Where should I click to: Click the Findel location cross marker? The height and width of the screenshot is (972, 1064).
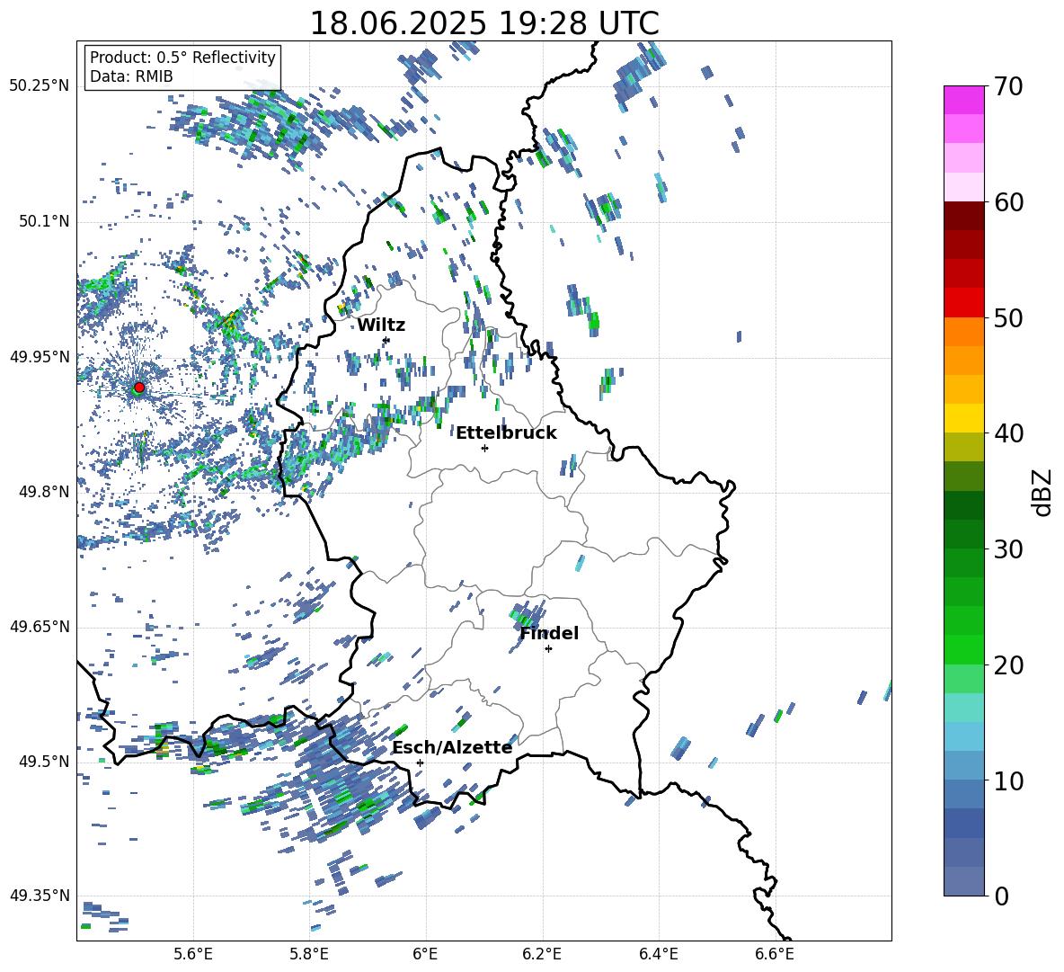coord(548,649)
